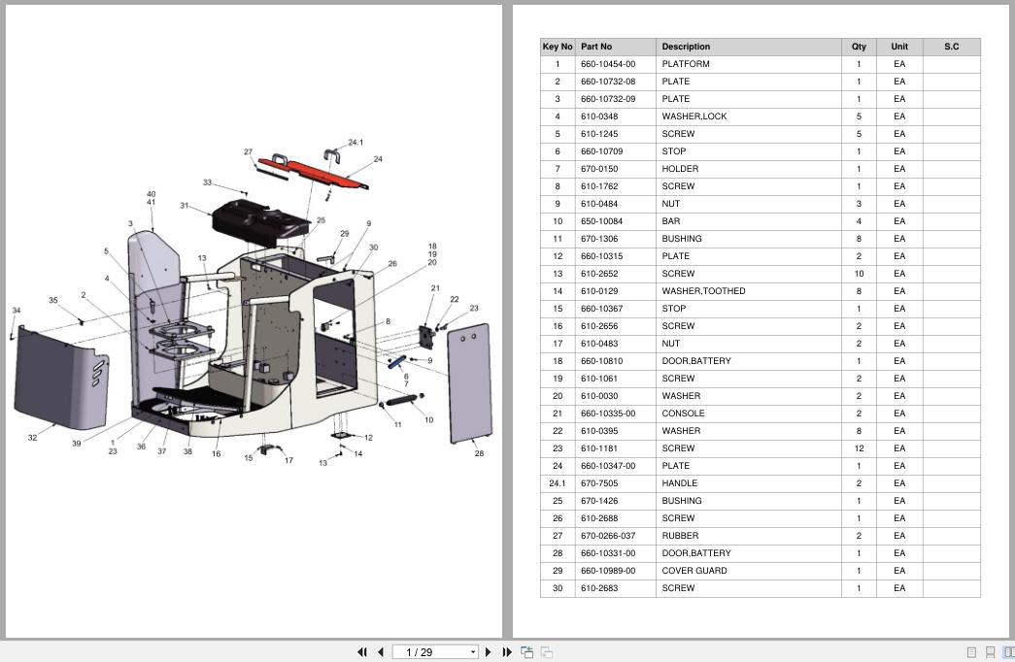Select part number 660-10709
This screenshot has height=662, width=1015.
pyautogui.click(x=601, y=151)
